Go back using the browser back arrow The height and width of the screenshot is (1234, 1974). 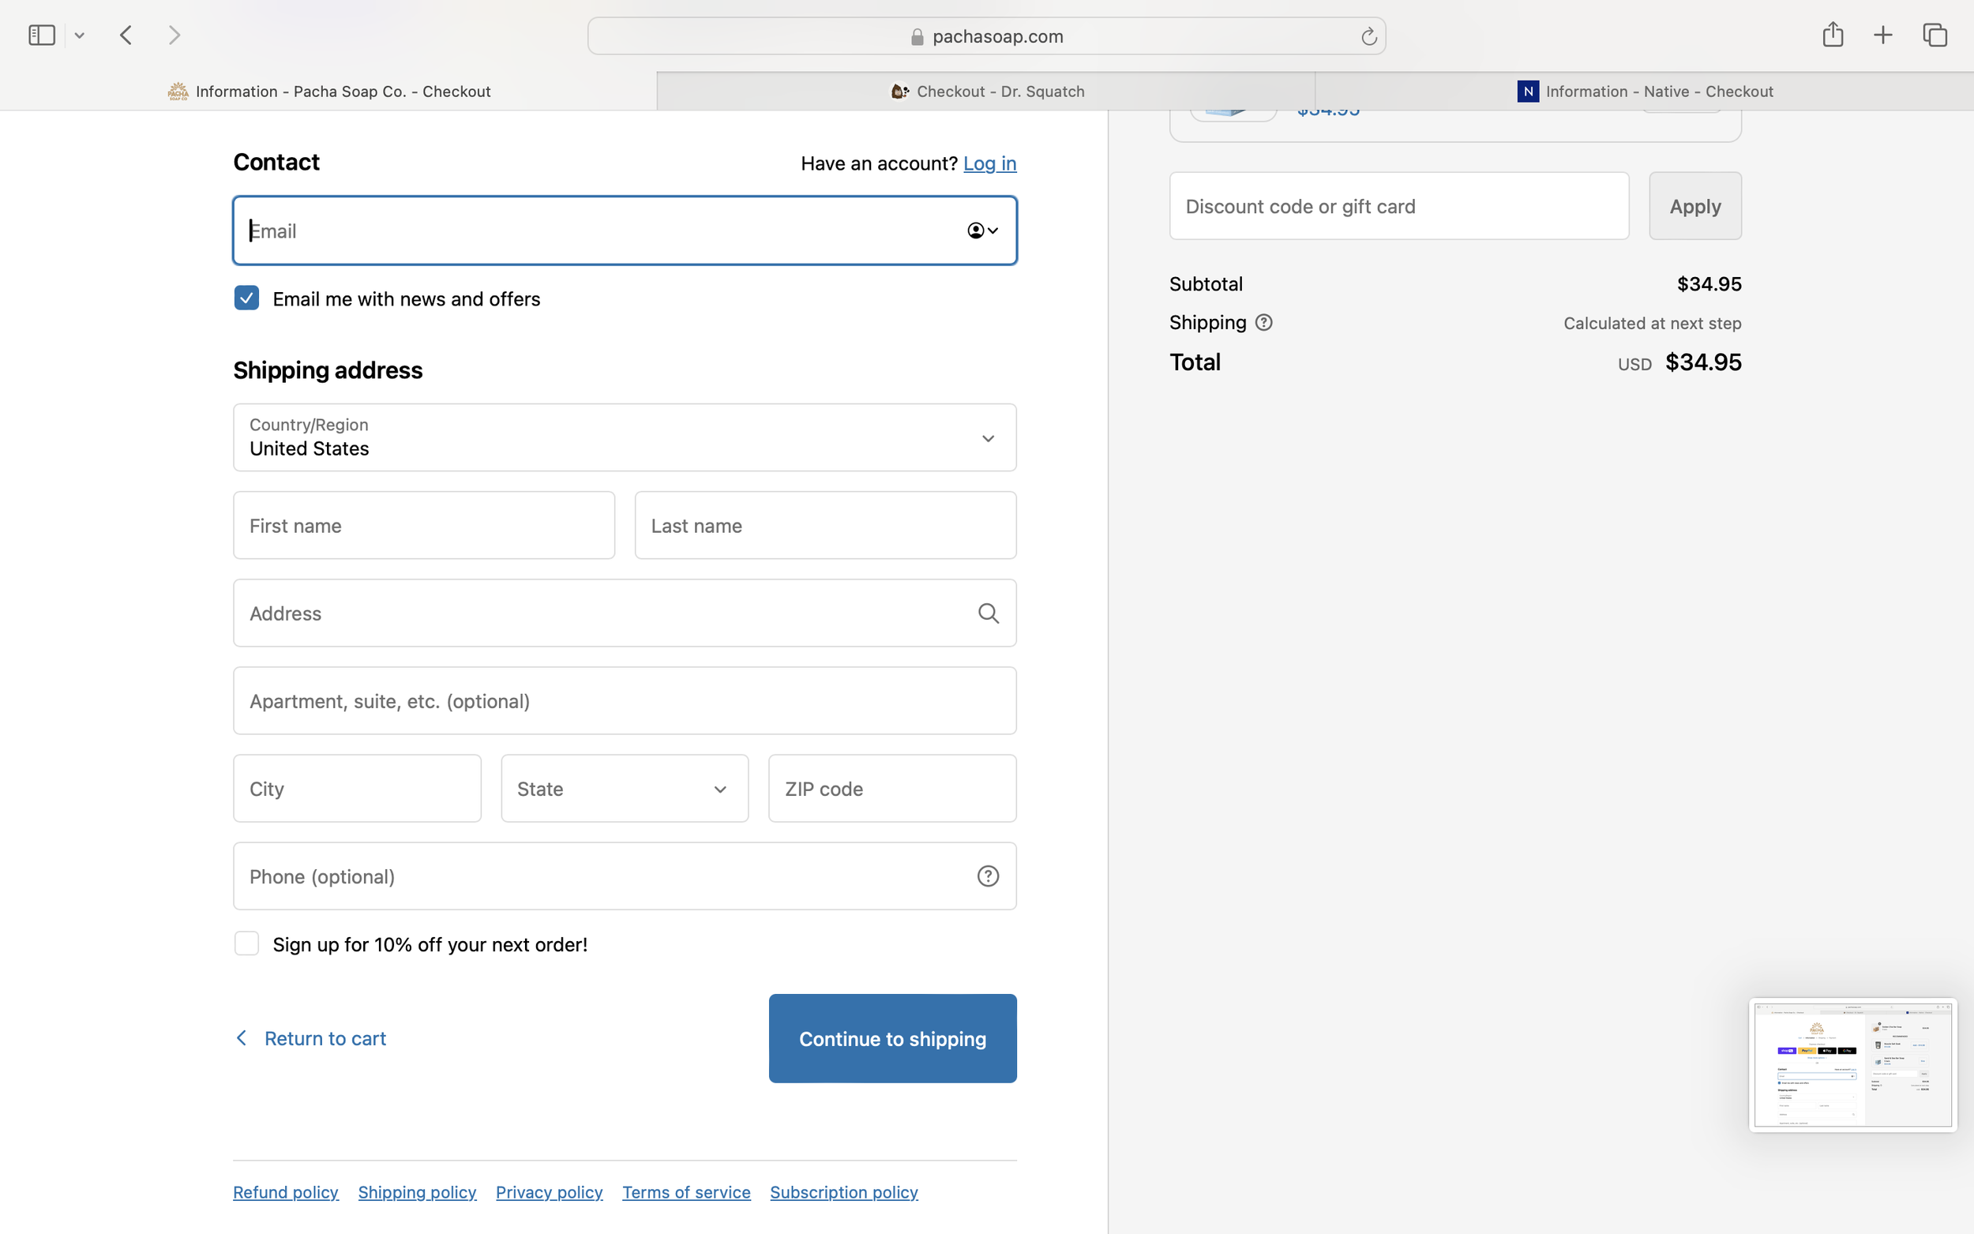(126, 35)
